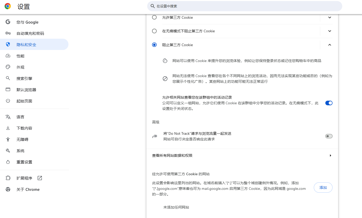
Task: Open 关于 Chrome page
Action: (x=34, y=189)
